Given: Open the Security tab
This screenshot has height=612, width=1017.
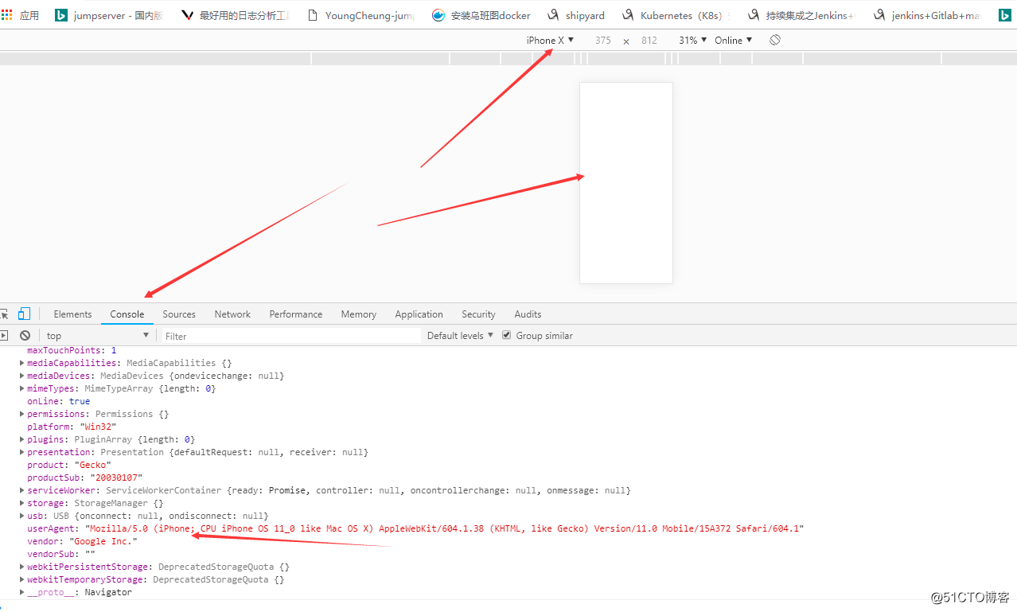Looking at the screenshot, I should (x=478, y=314).
